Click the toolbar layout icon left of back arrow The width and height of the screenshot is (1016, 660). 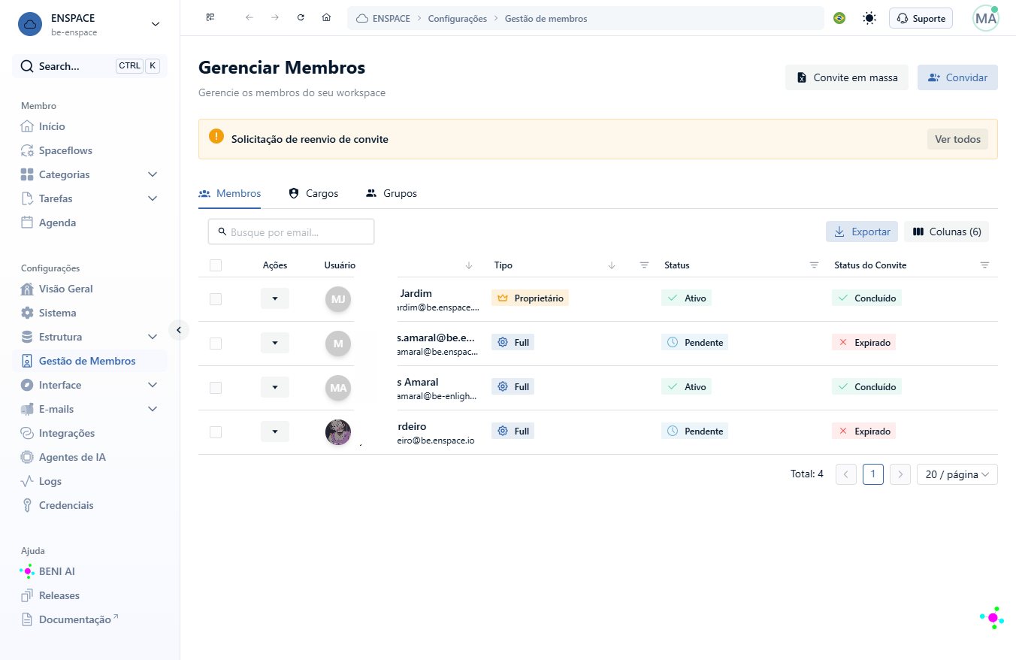(x=210, y=18)
